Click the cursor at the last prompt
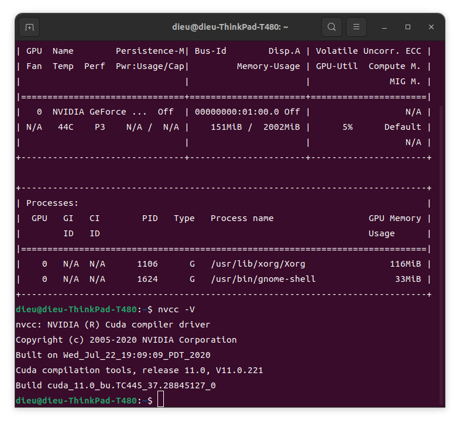 click(x=160, y=399)
